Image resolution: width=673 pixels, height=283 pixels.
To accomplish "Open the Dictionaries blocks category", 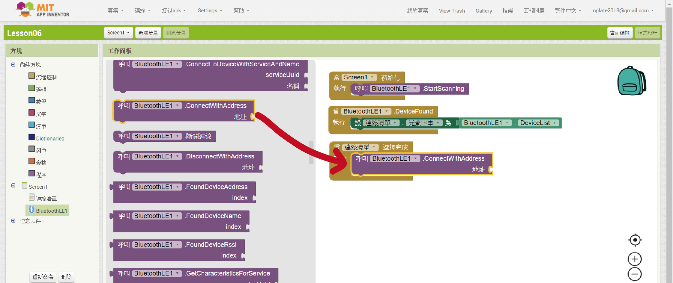I will point(50,138).
